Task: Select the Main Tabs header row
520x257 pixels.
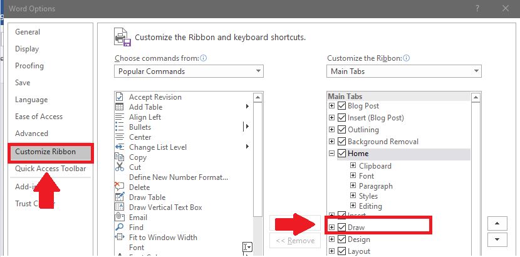Action: 398,97
